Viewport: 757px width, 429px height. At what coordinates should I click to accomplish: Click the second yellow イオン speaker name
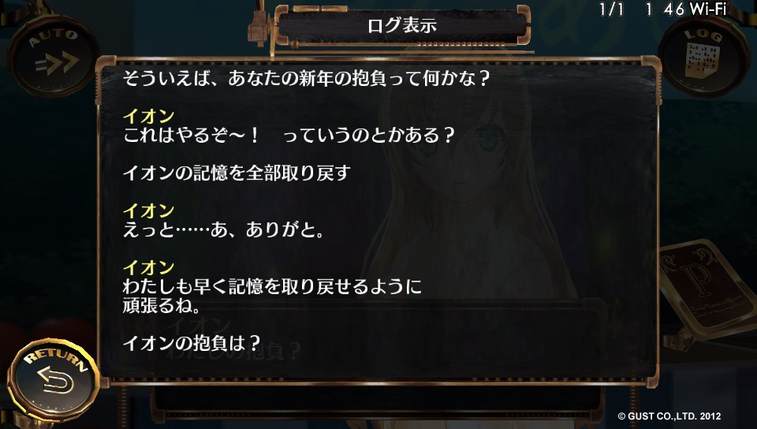pyautogui.click(x=148, y=211)
